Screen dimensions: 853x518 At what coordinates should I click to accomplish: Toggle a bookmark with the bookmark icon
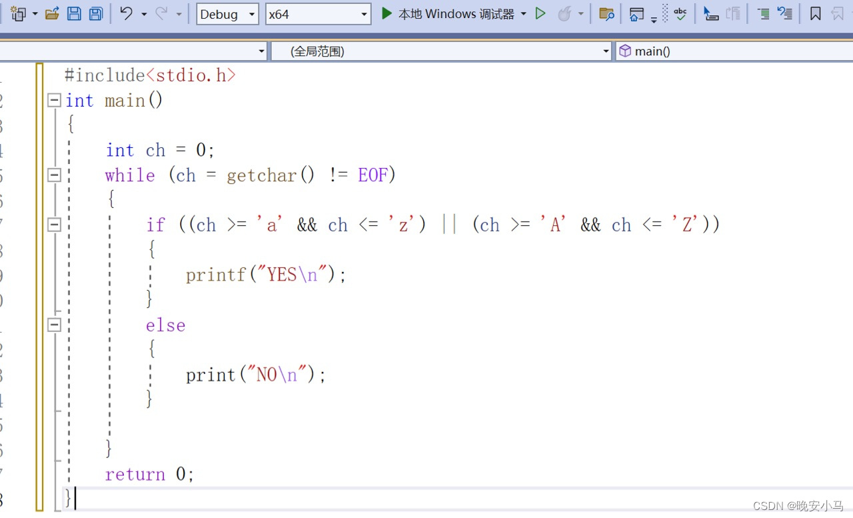pyautogui.click(x=815, y=13)
